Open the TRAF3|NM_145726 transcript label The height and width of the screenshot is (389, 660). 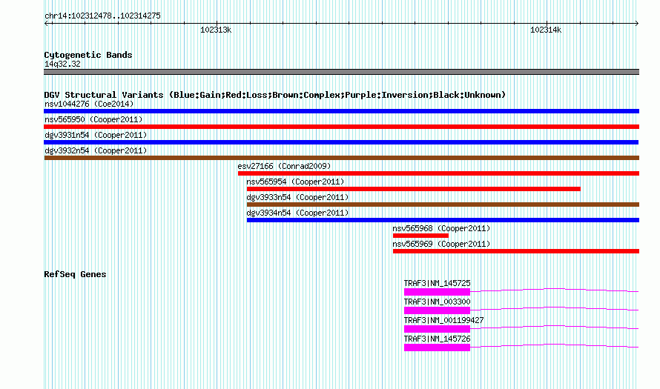437,339
